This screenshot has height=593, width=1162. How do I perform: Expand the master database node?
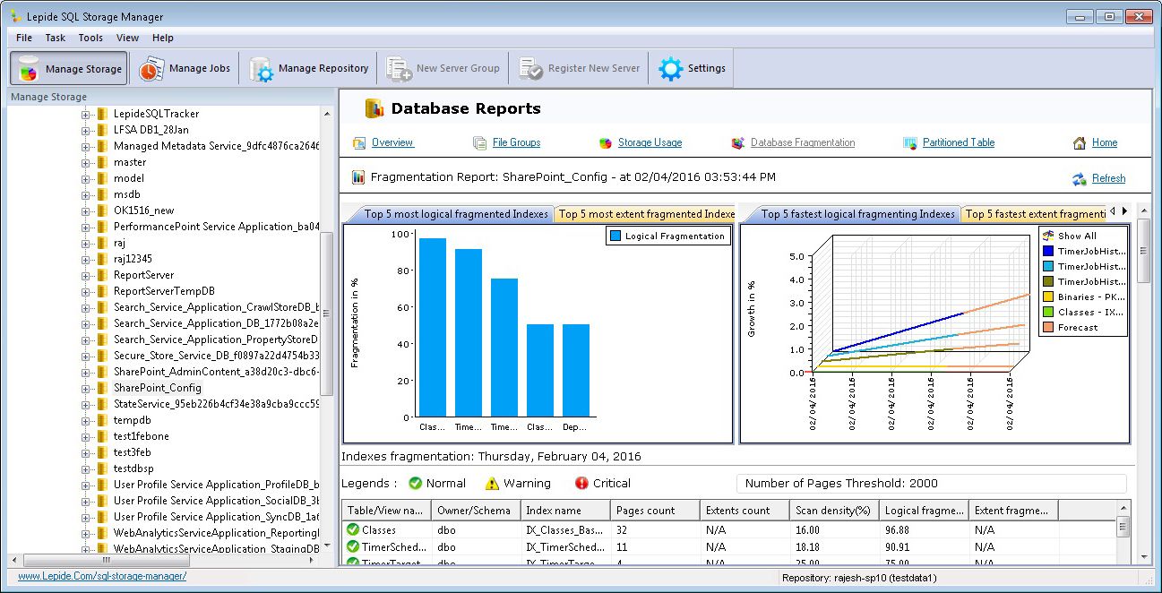[86, 162]
